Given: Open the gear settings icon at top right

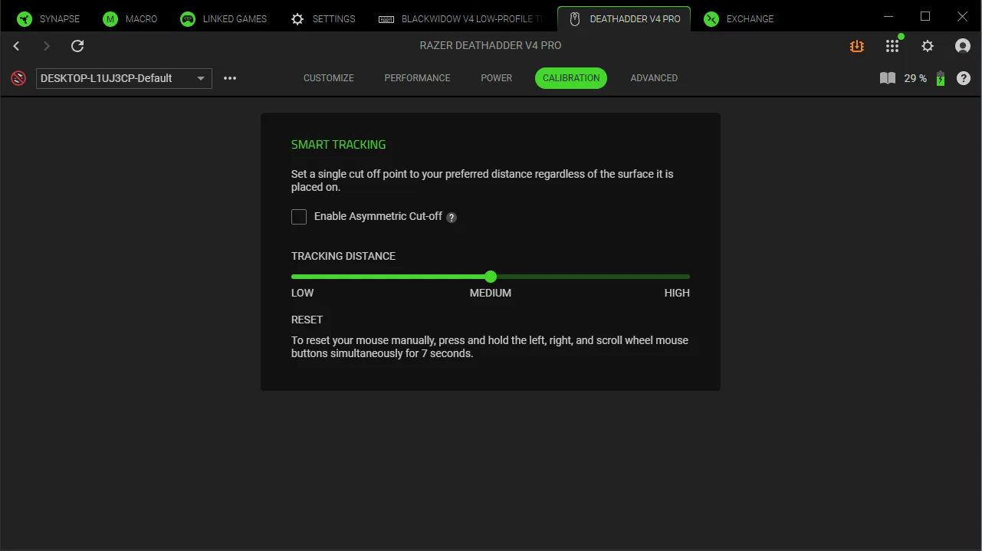Looking at the screenshot, I should [x=928, y=46].
